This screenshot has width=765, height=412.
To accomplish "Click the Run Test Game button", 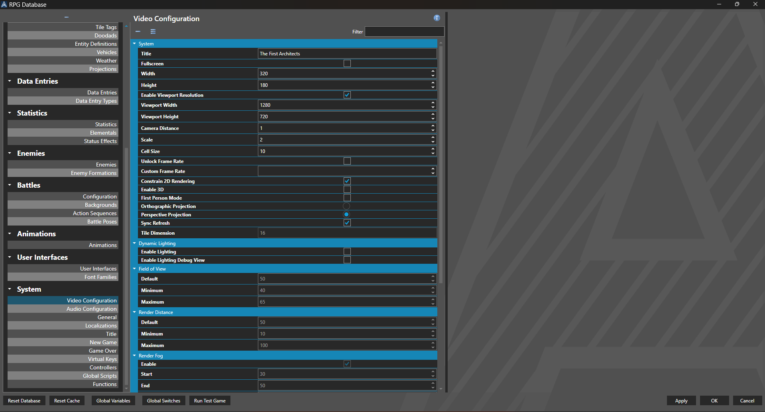I will coord(209,400).
